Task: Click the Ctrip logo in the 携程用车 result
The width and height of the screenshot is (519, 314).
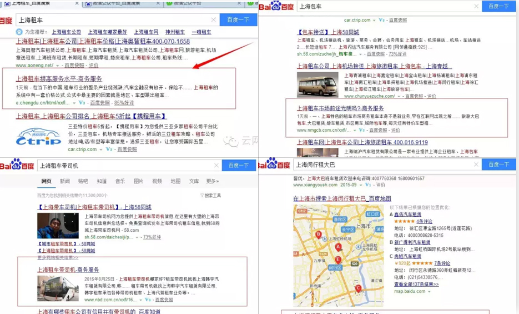Action: click(x=39, y=137)
